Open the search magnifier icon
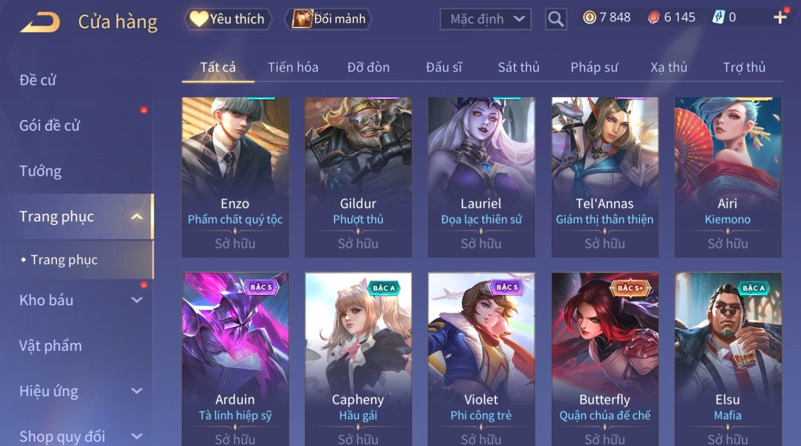This screenshot has width=801, height=446. tap(556, 19)
